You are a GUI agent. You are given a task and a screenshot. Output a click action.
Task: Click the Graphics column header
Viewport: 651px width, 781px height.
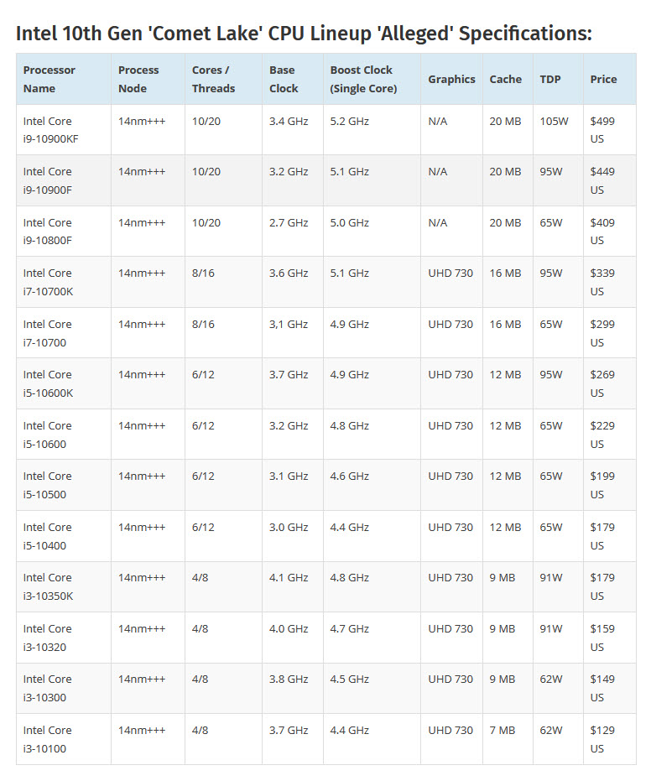pos(451,79)
